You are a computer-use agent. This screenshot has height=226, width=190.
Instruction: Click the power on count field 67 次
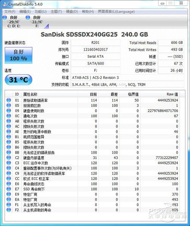click(171, 64)
